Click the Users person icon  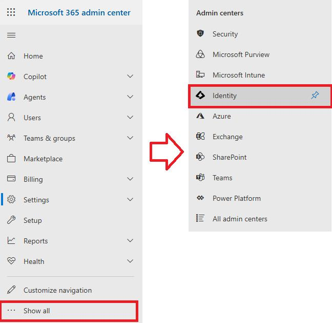[x=11, y=117]
